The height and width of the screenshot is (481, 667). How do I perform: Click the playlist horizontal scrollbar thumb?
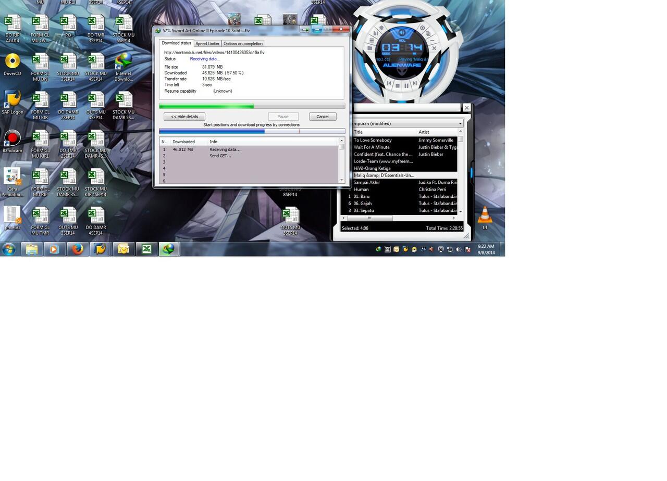tap(369, 218)
